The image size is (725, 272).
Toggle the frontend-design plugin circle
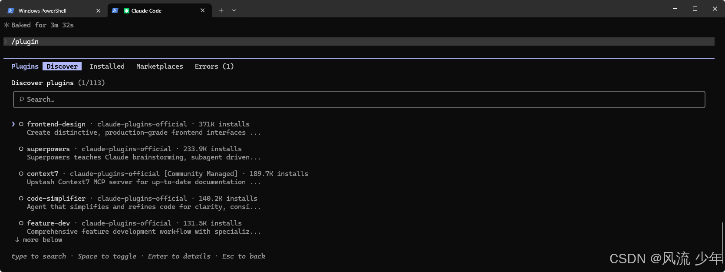click(21, 124)
